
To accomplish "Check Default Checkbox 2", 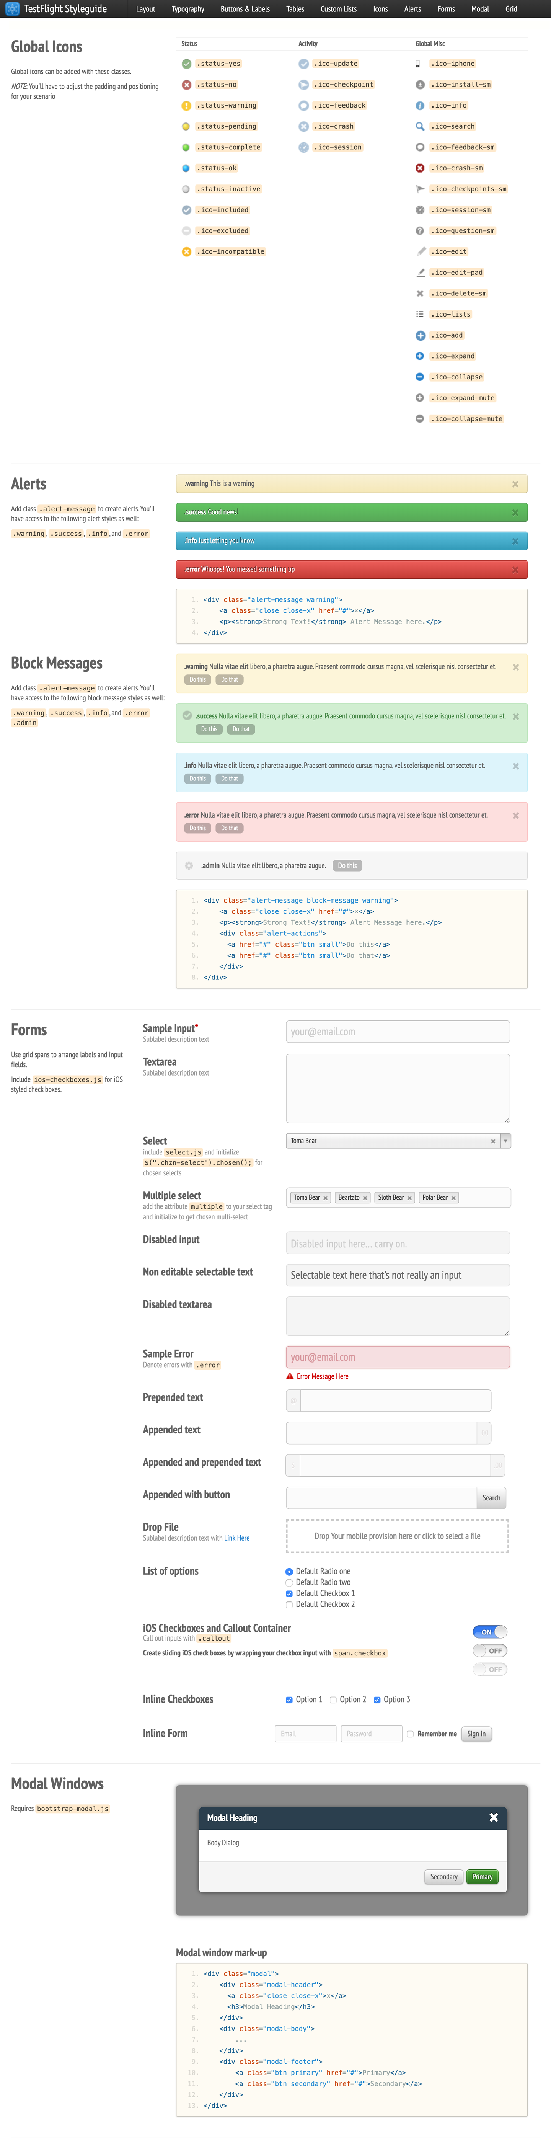I will click(x=289, y=1604).
